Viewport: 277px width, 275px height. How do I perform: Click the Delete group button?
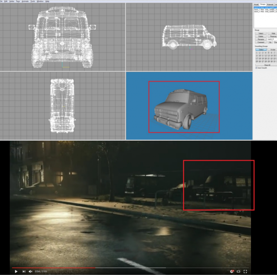(x=260, y=36)
